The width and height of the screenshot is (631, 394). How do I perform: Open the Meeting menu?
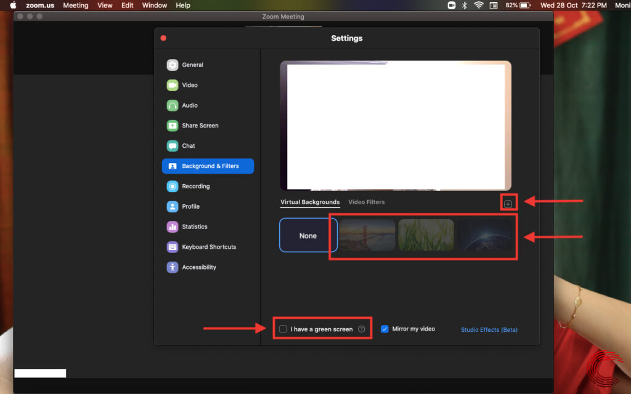coord(76,5)
